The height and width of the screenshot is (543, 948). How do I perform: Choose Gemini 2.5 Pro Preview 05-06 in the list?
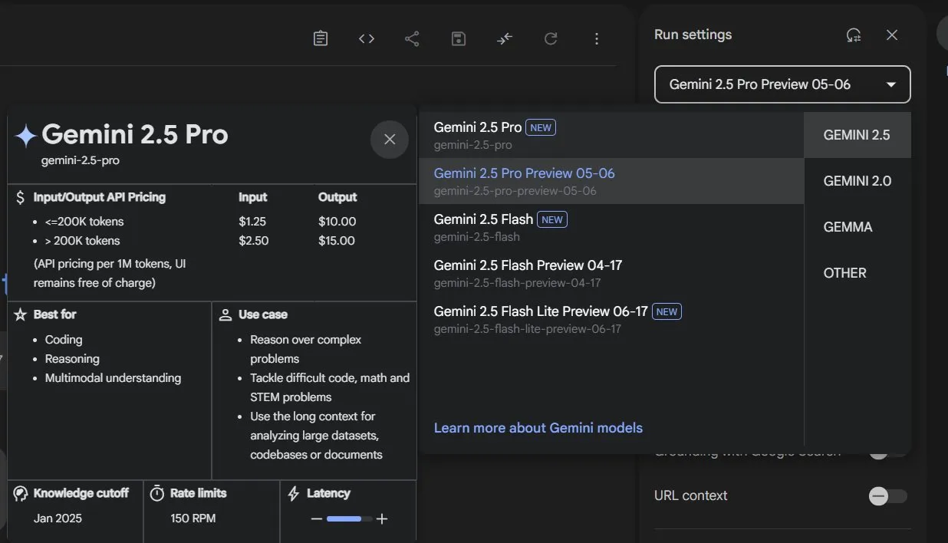click(611, 181)
